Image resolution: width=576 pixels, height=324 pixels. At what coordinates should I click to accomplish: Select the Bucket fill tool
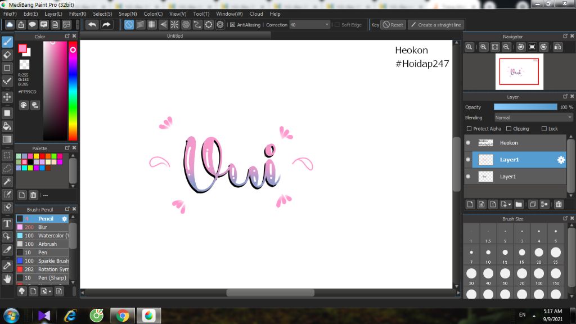point(7,127)
